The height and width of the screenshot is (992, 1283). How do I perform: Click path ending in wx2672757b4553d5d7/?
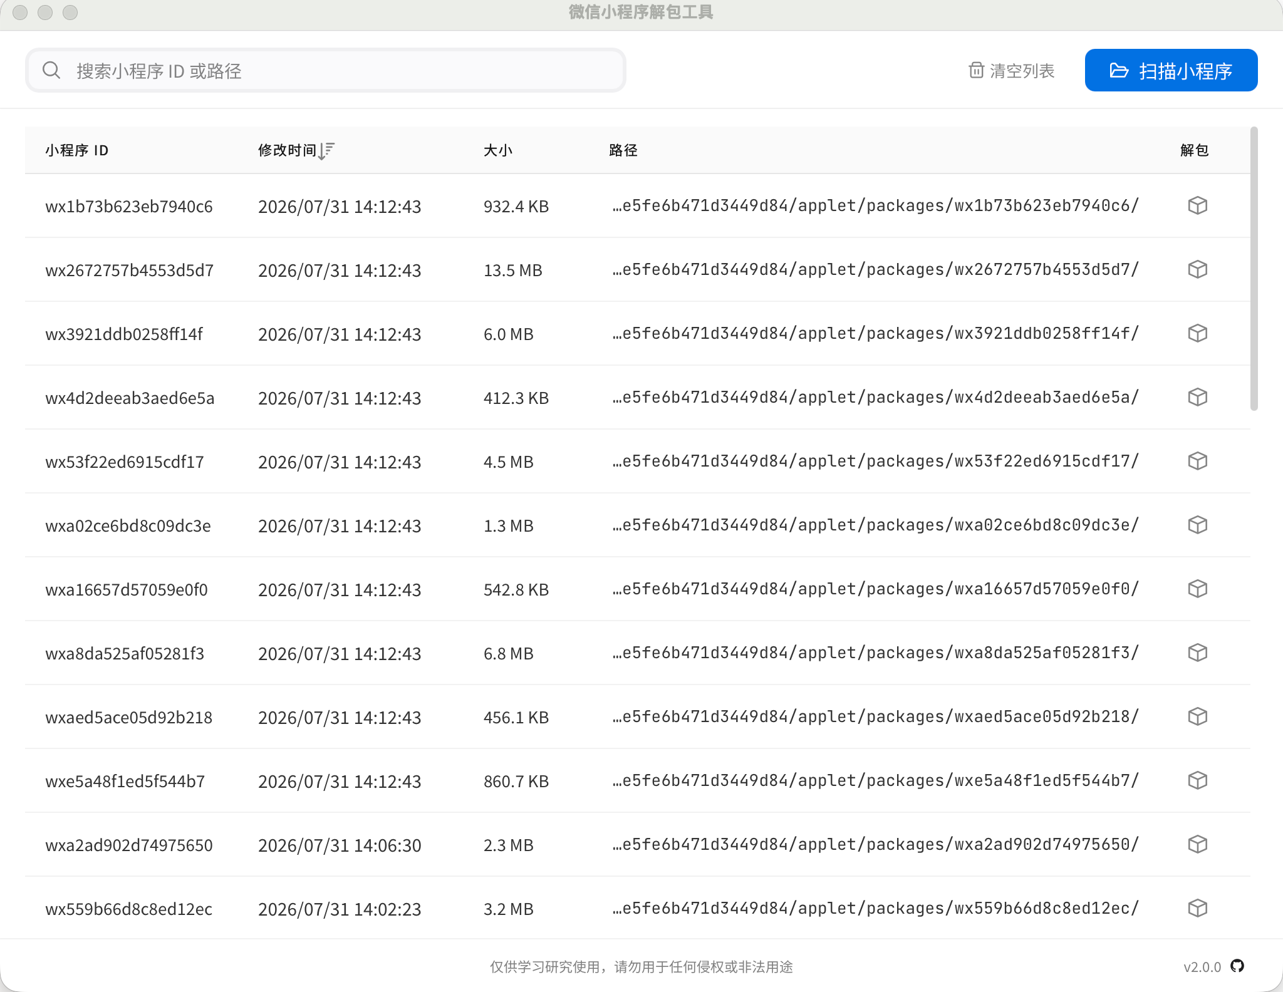[876, 270]
